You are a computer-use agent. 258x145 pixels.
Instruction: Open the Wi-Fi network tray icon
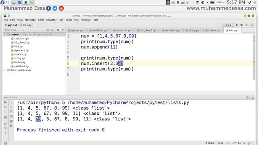pos(188,2)
